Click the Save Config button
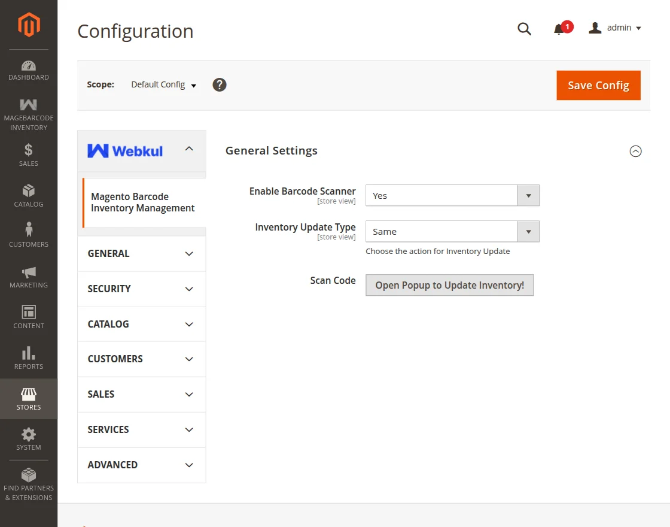 (598, 85)
